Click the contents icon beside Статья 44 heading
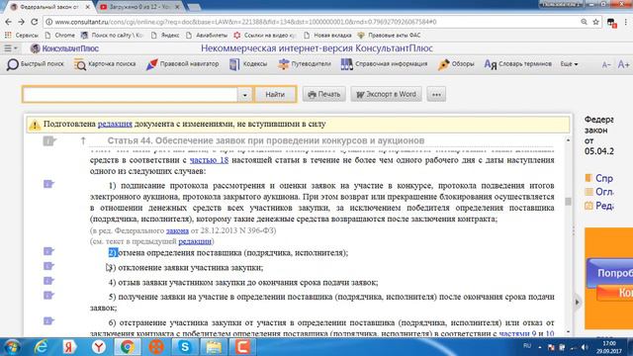 pos(49,140)
